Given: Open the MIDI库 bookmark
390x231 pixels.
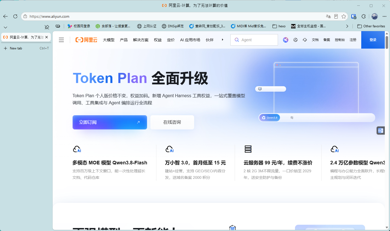Looking at the screenshot, I should 248,26.
